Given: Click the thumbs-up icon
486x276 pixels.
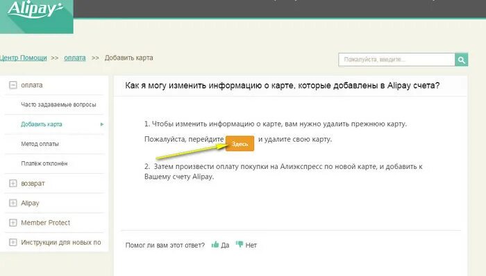Looking at the screenshot, I should point(215,245).
